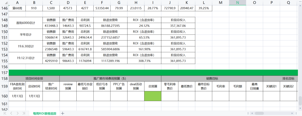The image size is (302, 116).
Task: Click the 项目时间安排 header cell
Action: pyautogui.click(x=34, y=78)
